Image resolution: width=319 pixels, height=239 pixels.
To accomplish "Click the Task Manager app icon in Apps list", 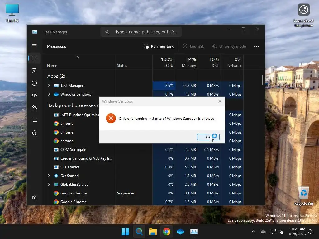I will click(x=56, y=86).
